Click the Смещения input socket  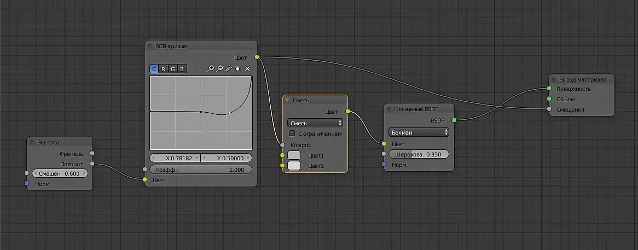pos(549,109)
